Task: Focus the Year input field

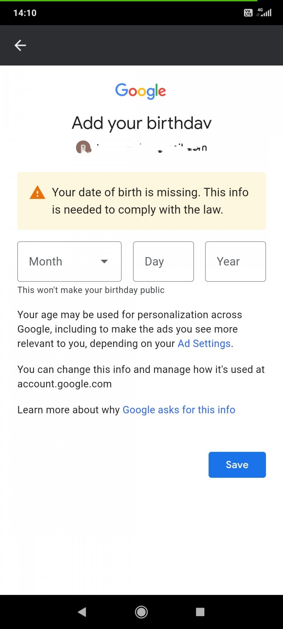Action: click(x=235, y=261)
